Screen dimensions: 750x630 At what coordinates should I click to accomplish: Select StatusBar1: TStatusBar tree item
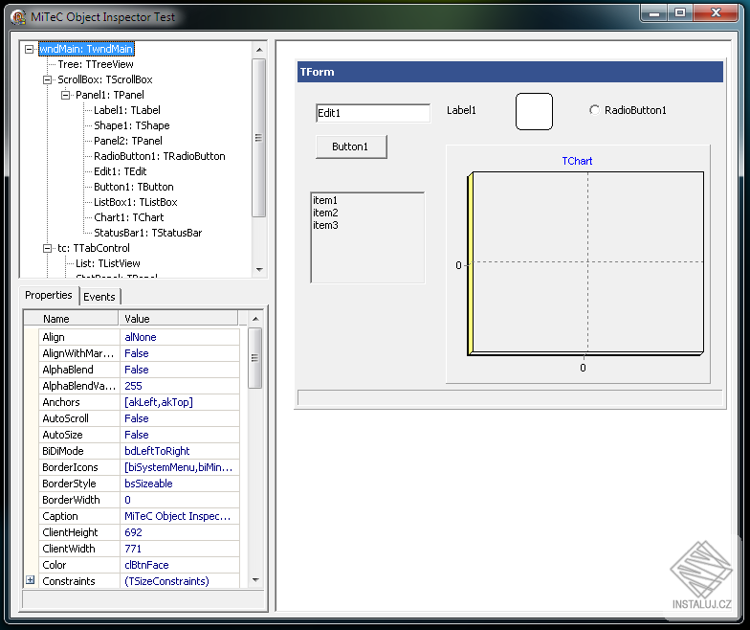147,233
